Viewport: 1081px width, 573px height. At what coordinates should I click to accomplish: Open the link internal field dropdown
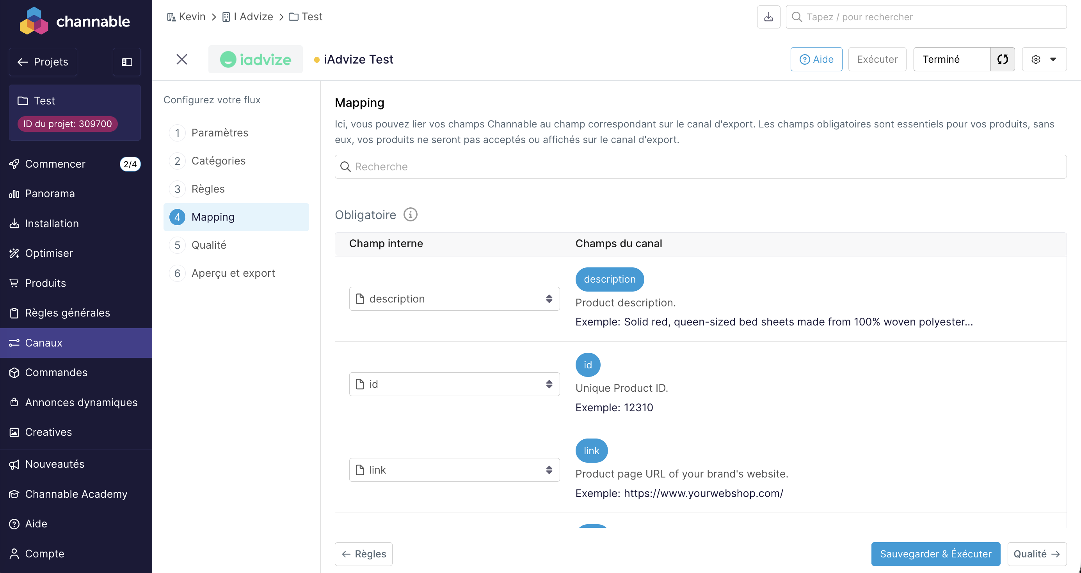coord(454,469)
